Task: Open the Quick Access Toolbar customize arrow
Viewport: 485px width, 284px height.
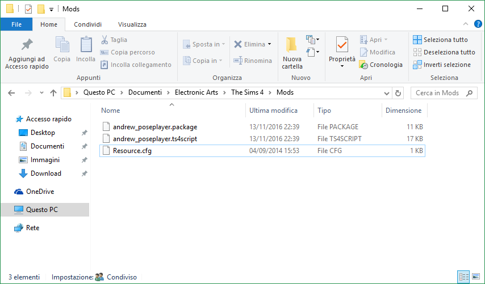Action: coord(51,10)
